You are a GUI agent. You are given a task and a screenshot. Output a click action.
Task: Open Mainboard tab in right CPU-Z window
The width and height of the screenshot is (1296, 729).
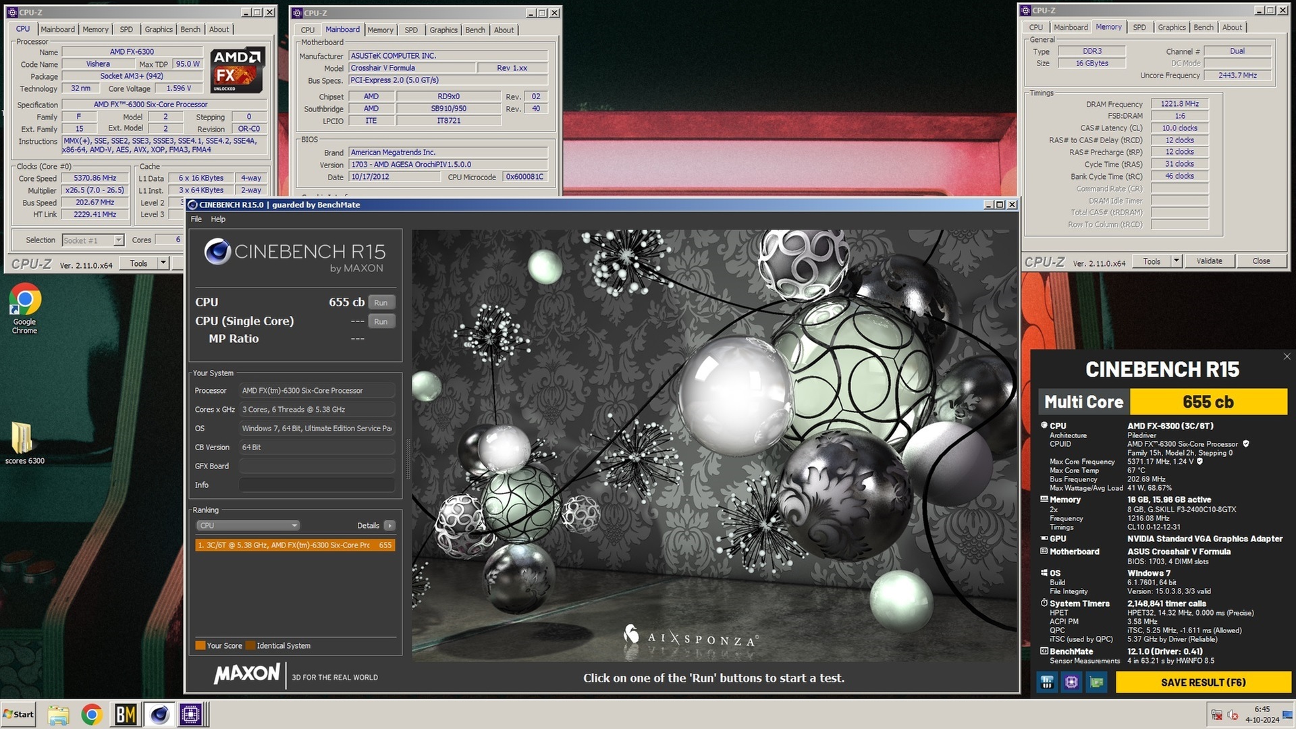click(1071, 27)
